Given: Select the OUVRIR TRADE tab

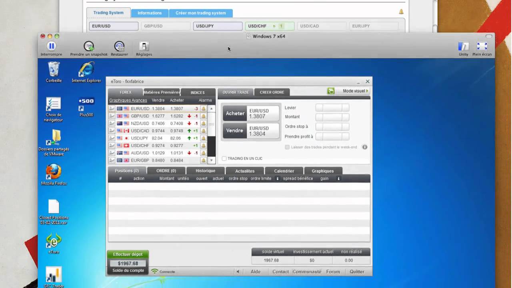Looking at the screenshot, I should tap(236, 92).
